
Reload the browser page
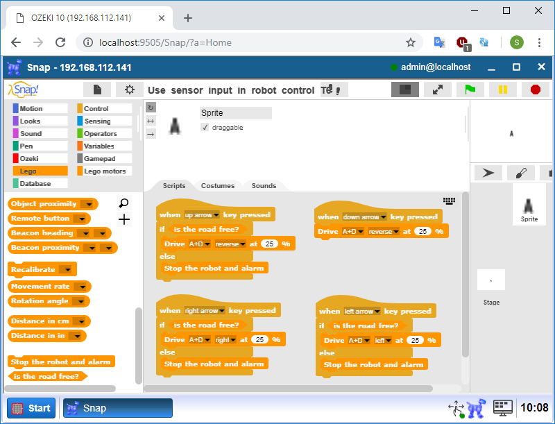60,42
